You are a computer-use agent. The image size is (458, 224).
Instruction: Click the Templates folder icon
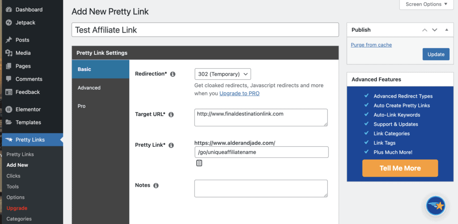click(9, 122)
